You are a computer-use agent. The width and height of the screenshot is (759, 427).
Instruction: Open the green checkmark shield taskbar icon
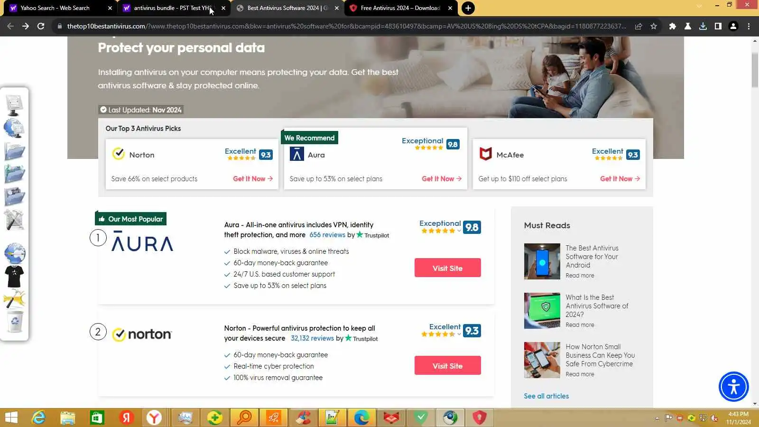tap(421, 418)
